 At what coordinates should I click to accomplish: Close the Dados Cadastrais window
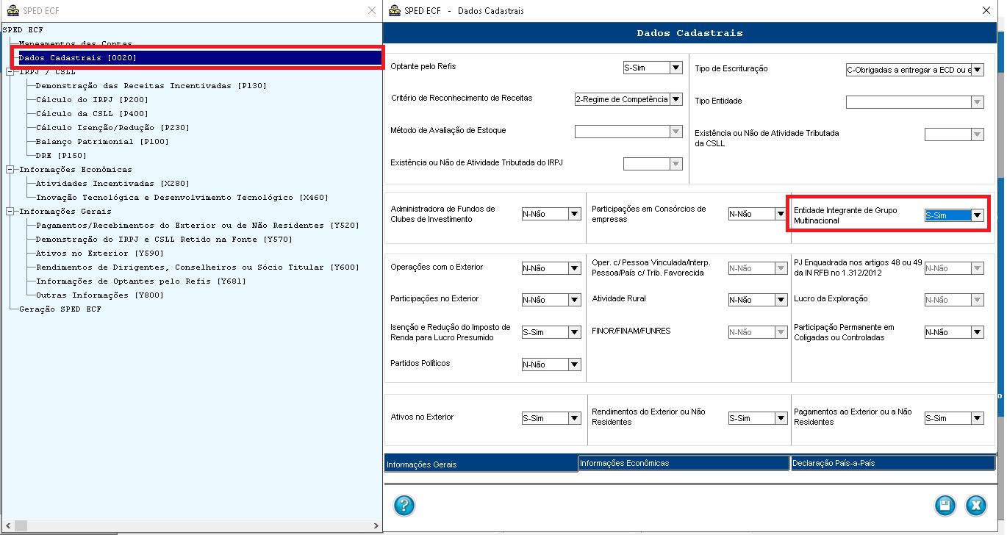[x=986, y=10]
